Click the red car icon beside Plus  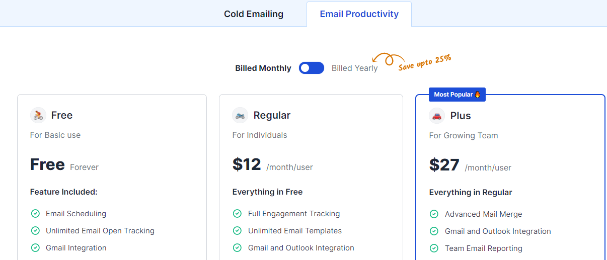tap(437, 116)
